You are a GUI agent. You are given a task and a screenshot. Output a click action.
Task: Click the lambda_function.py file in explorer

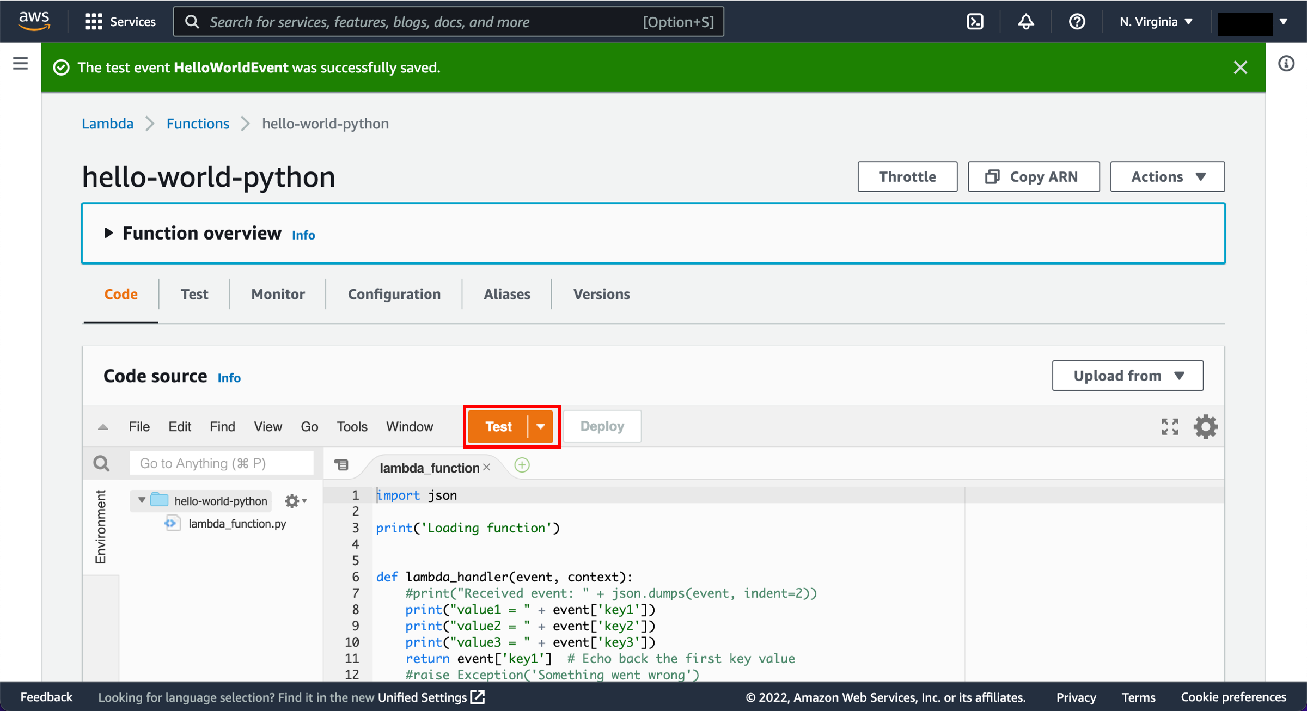236,523
